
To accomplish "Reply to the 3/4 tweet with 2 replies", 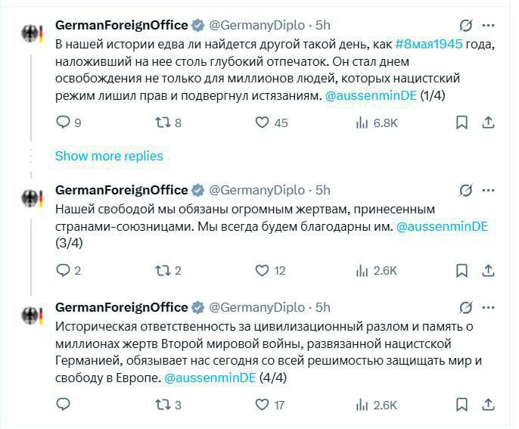I will click(x=63, y=270).
